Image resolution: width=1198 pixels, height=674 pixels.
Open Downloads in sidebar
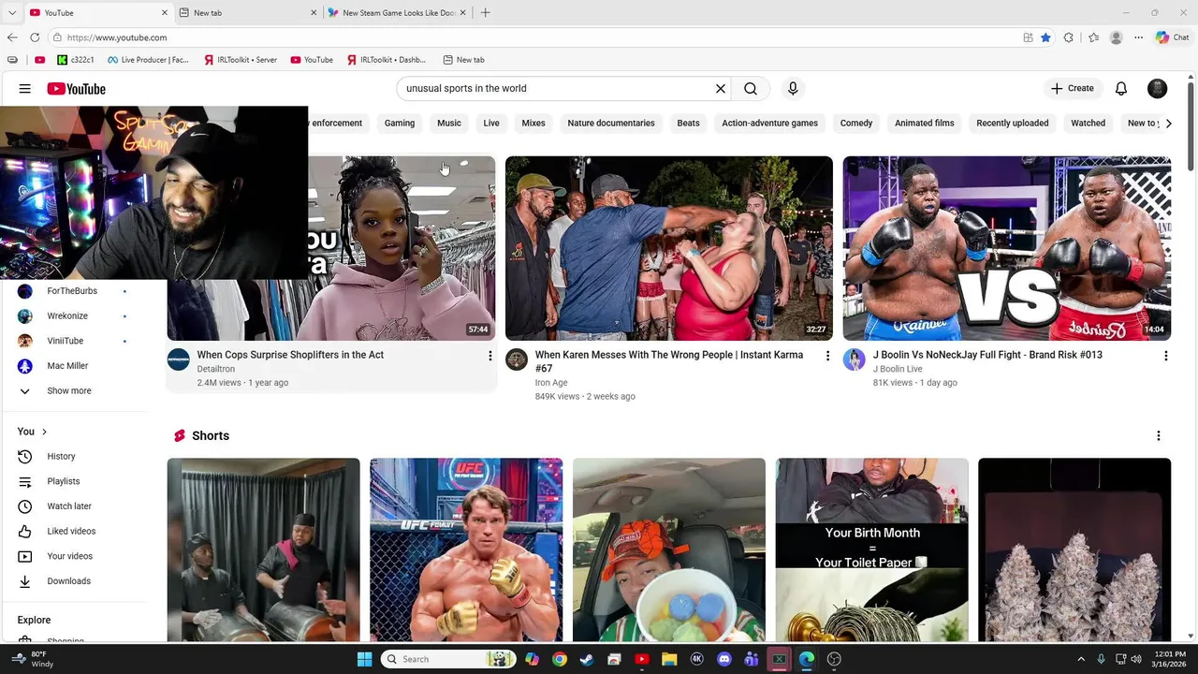[x=69, y=581]
